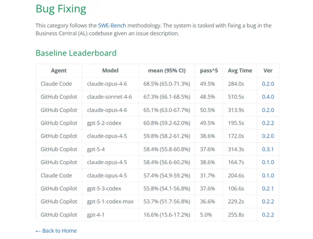Open version 0.3.1 link for gpt-5-4
This screenshot has width=313, height=239.
pos(268,149)
